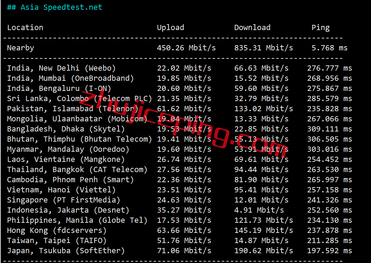Select Tsukuba ping "197.592 ms"

pos(330,251)
